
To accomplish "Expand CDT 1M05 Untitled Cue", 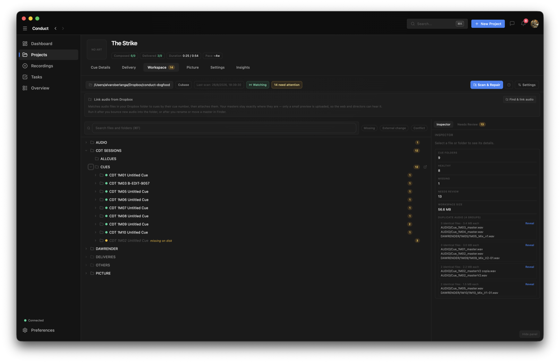I will tap(95, 192).
